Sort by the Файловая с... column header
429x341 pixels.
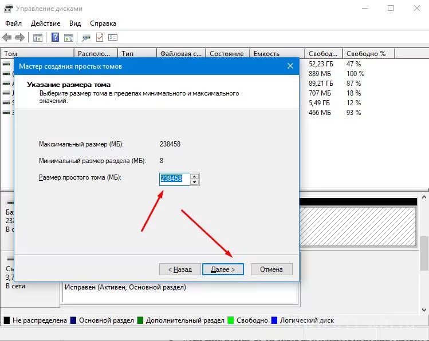tap(181, 54)
